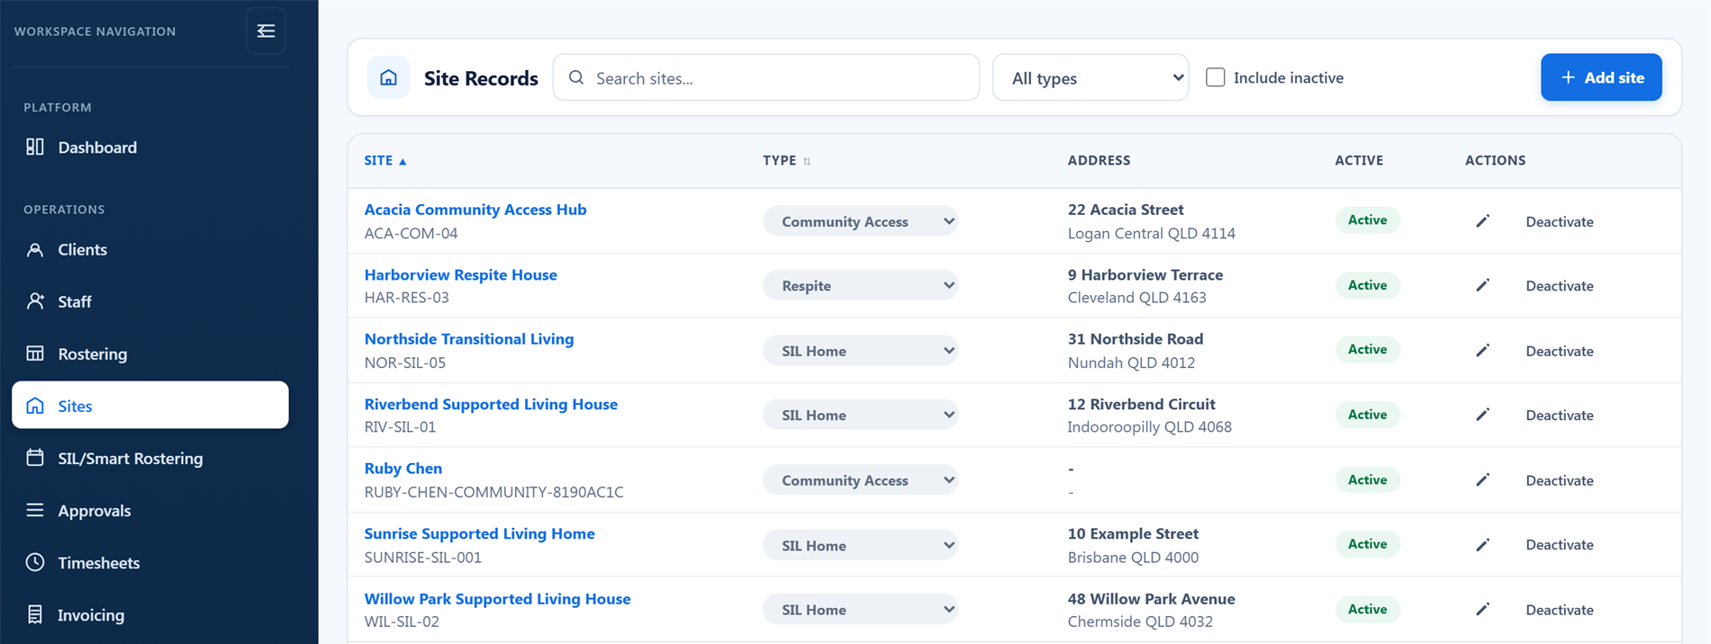Collapse the workspace navigation sidebar
Viewport: 1711px width, 644px height.
[x=266, y=31]
